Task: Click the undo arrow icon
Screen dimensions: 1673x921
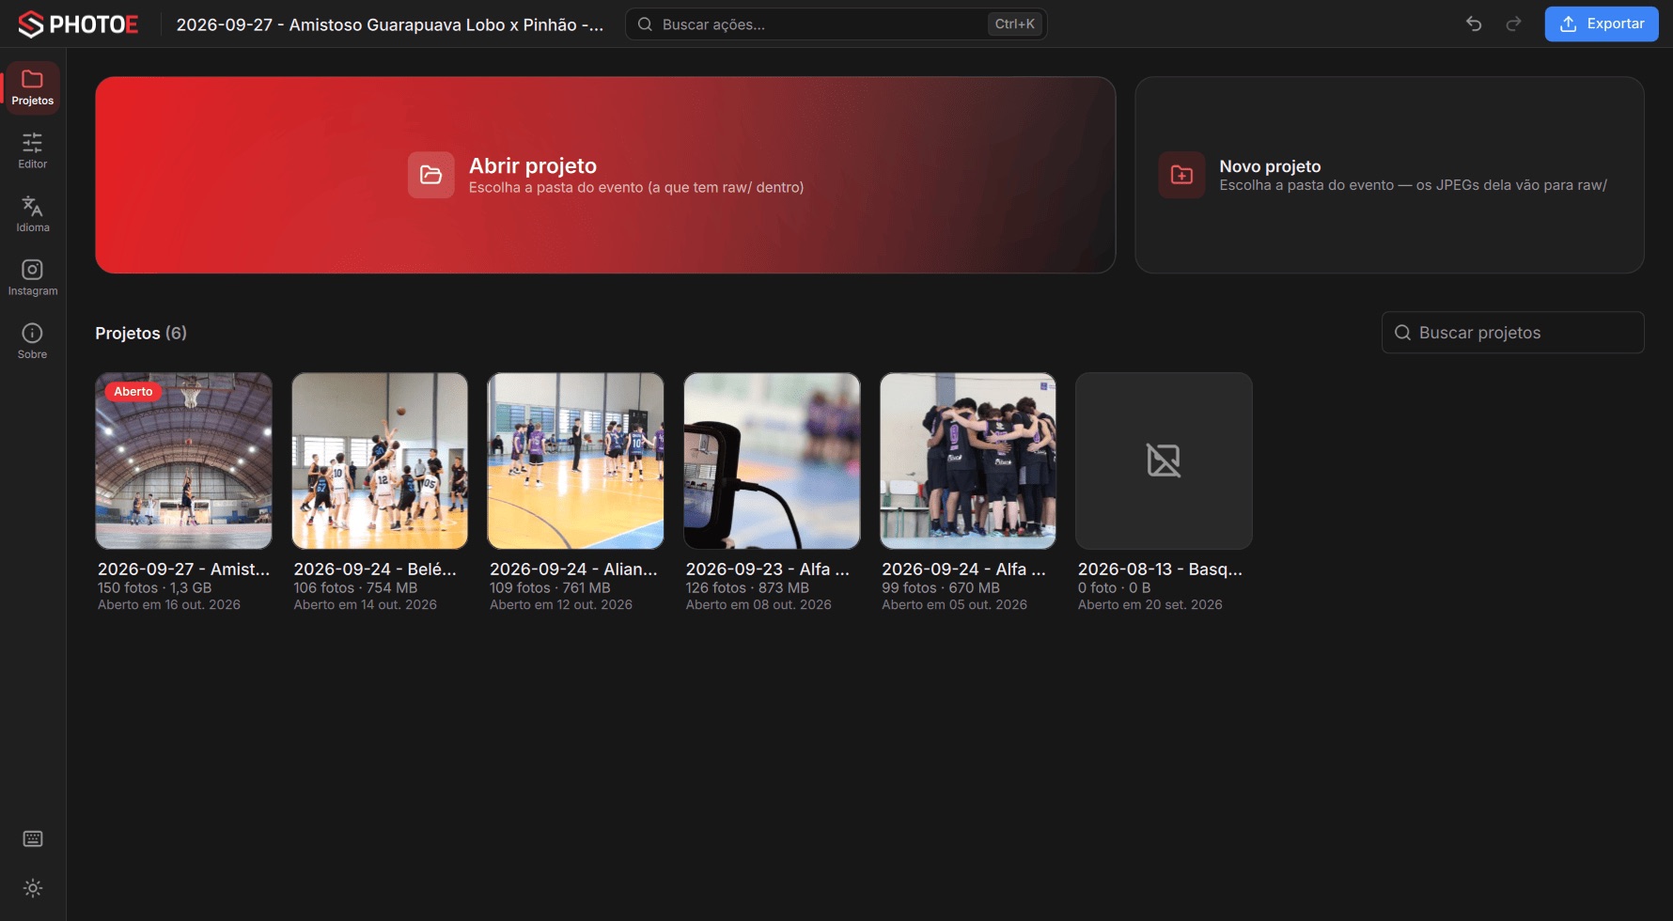Action: pos(1474,24)
